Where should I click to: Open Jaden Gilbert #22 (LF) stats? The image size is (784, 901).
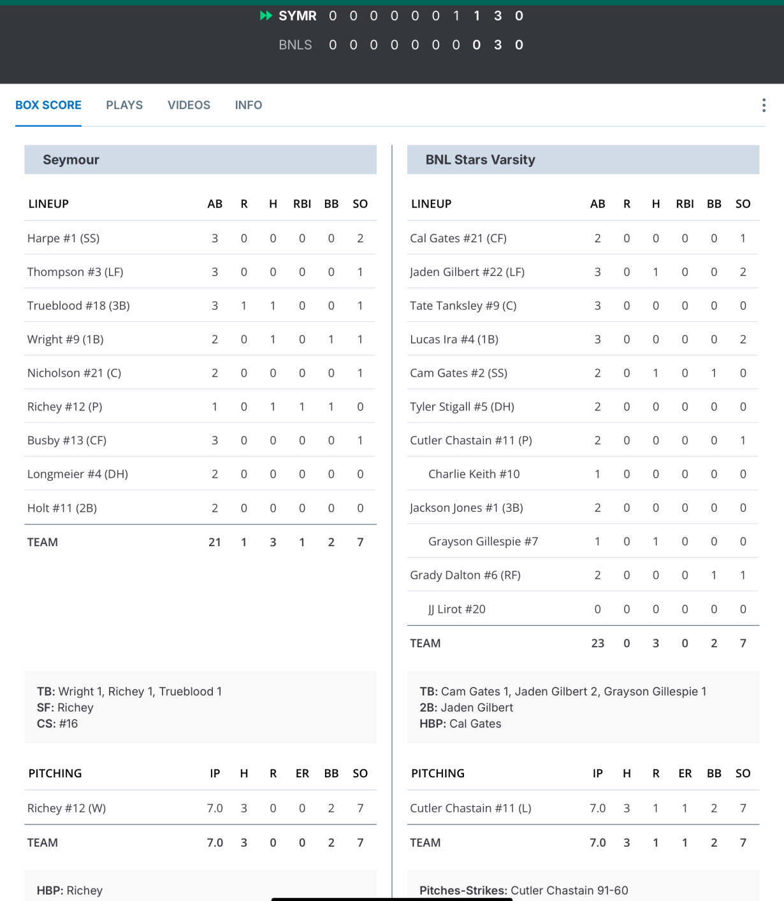coord(467,272)
